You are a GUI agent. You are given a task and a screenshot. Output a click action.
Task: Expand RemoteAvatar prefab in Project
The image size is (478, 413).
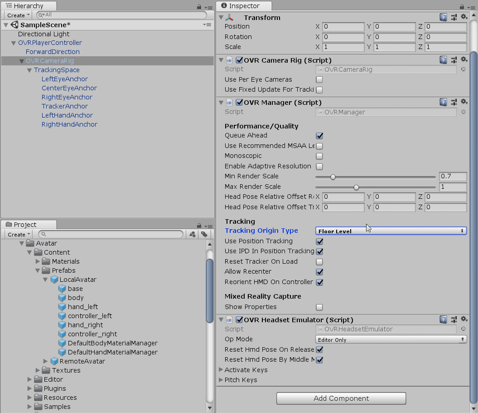(x=45, y=361)
